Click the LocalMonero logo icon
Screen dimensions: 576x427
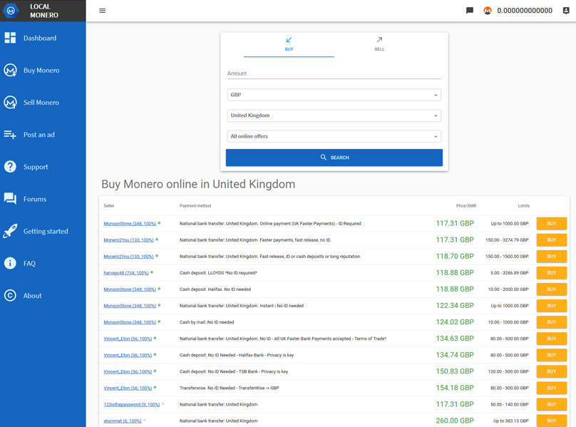11,11
